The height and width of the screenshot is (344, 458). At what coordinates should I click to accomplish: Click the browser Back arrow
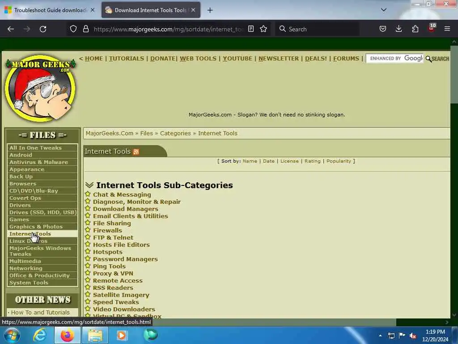point(11,29)
